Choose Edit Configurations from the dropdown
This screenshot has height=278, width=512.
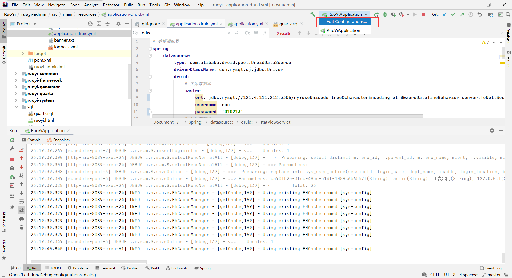pos(345,22)
